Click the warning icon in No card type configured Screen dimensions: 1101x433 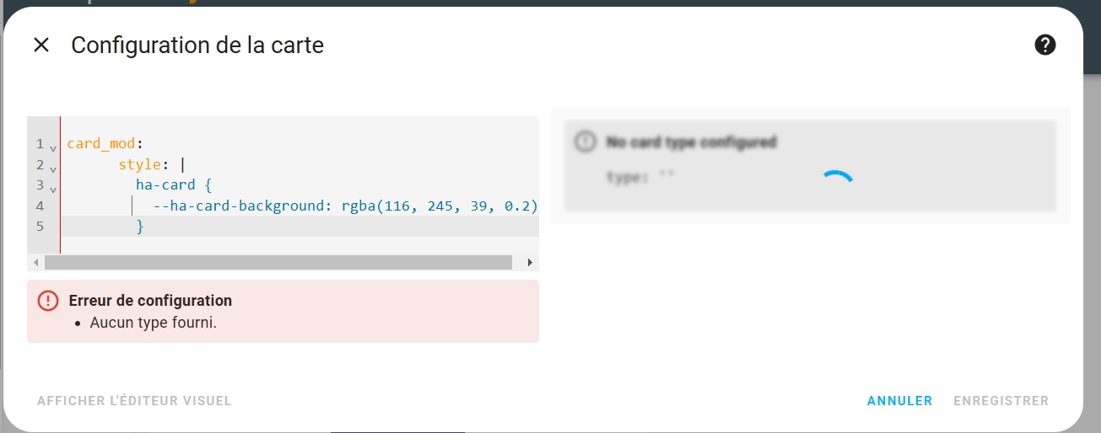[x=585, y=142]
